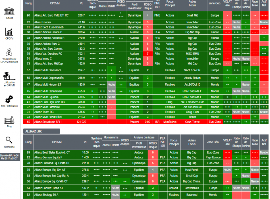Screen dimensions: 270x199
Task: Sort ALLIANZ LUX table by VL header
Action: [86, 142]
